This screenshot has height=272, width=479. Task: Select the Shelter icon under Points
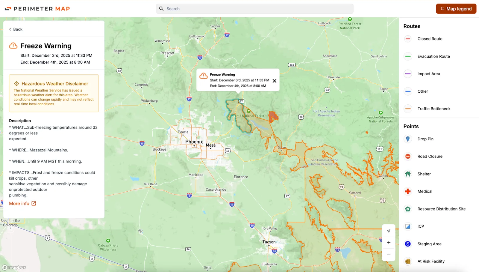pyautogui.click(x=407, y=174)
